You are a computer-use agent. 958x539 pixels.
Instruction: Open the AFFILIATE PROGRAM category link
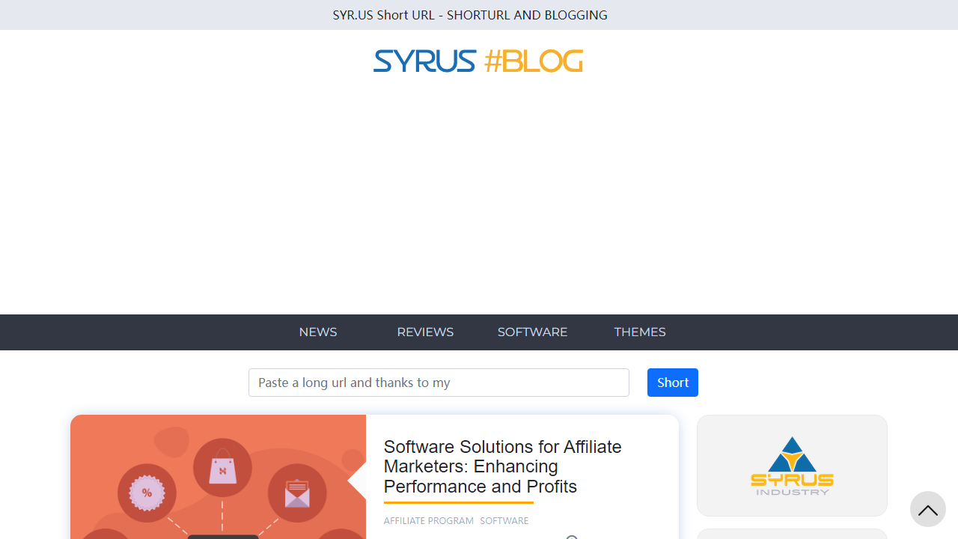point(428,520)
